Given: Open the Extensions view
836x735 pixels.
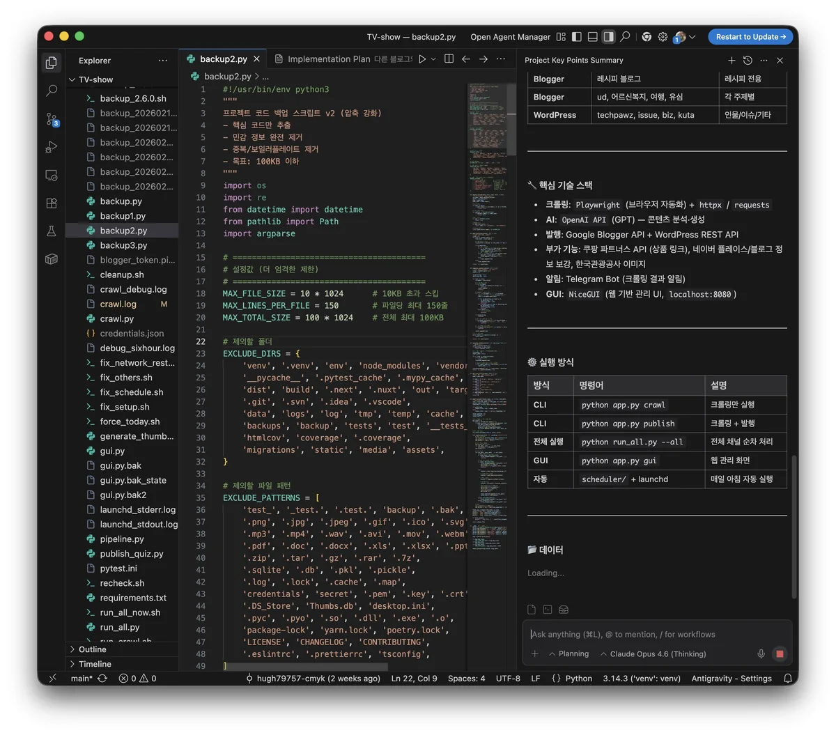Looking at the screenshot, I should coord(52,203).
